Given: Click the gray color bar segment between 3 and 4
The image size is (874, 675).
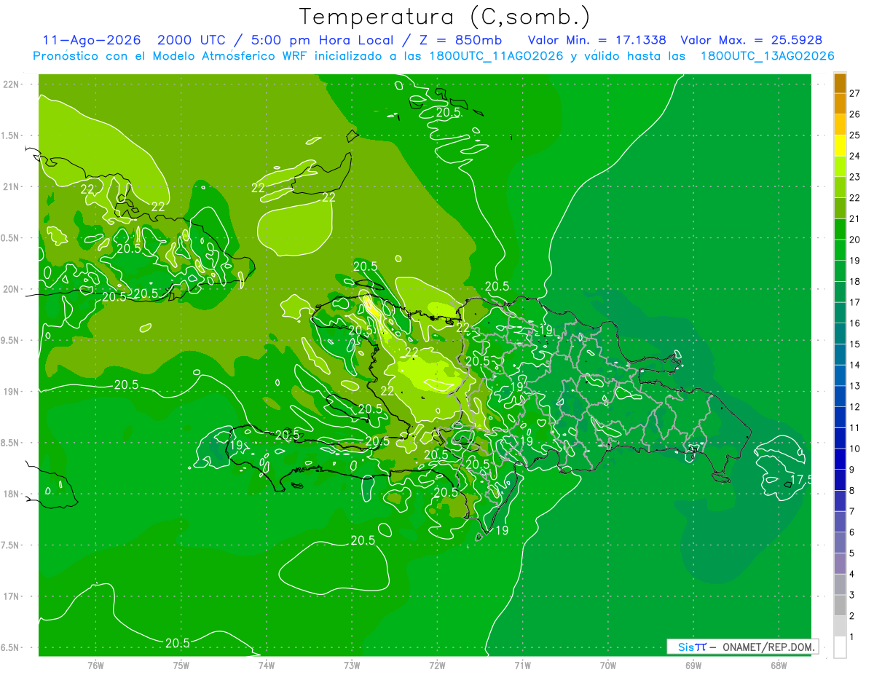Looking at the screenshot, I should click(x=840, y=585).
